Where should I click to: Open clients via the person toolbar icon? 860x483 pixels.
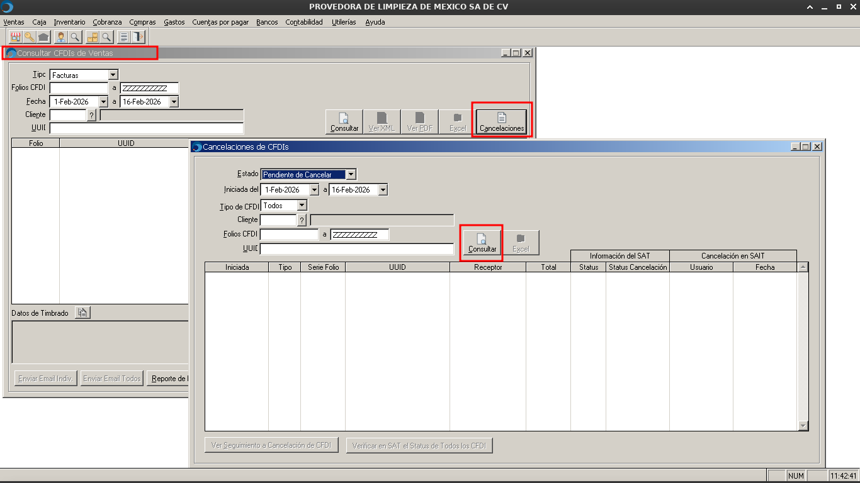tap(61, 36)
